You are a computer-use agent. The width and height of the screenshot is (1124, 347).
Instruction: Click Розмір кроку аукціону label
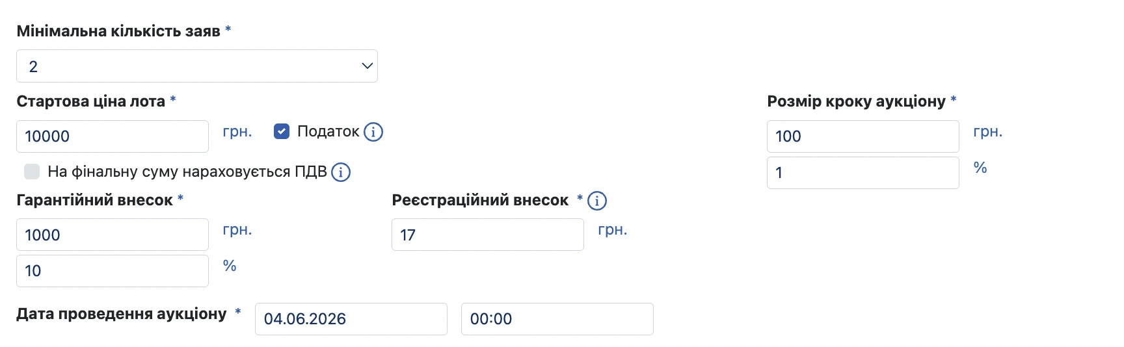[856, 101]
